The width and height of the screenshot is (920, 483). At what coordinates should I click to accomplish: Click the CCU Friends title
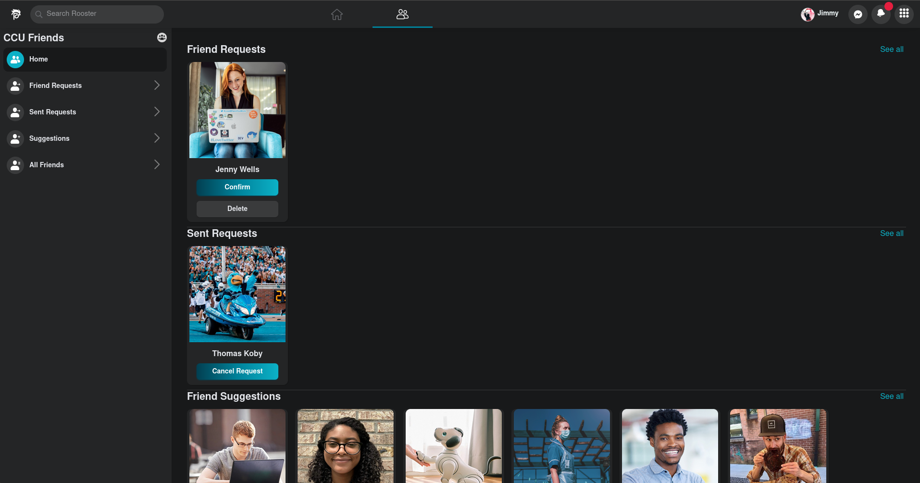tap(34, 38)
